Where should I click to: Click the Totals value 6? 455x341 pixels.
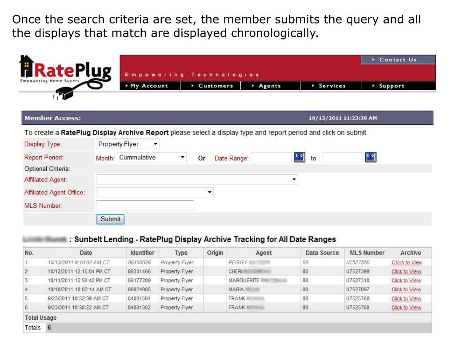pos(49,328)
